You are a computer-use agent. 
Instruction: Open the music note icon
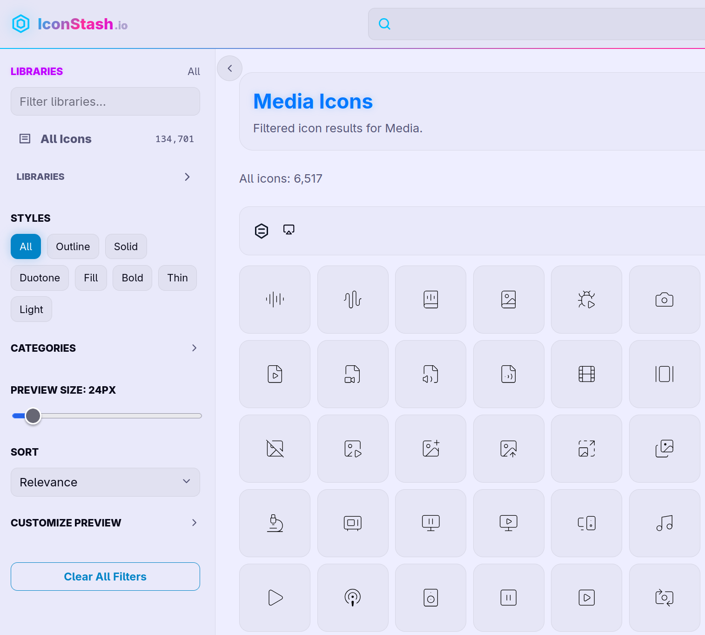665,523
